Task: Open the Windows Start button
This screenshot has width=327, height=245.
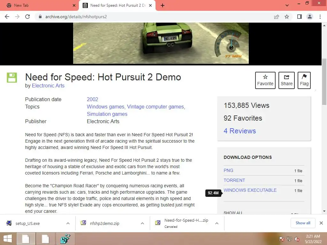Action: (x=8, y=239)
